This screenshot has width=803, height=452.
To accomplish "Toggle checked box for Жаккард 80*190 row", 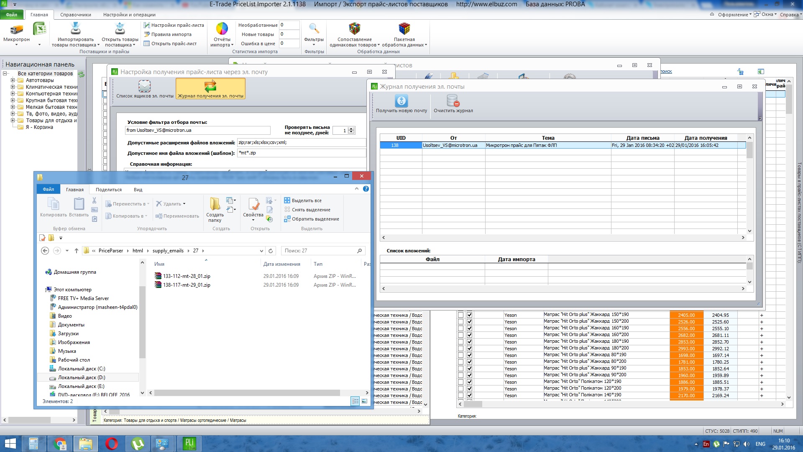I will click(469, 355).
